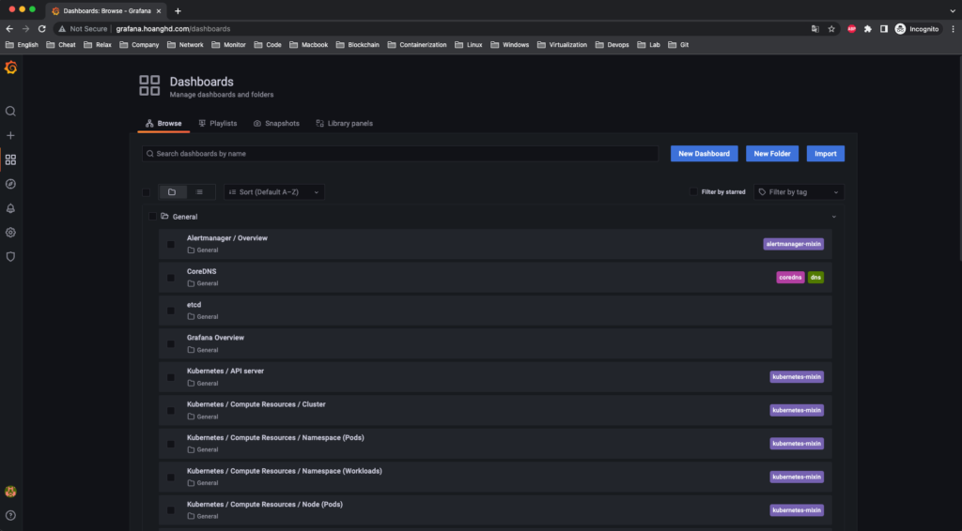Image resolution: width=962 pixels, height=531 pixels.
Task: Open the Configuration gear icon
Action: click(x=10, y=233)
